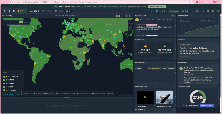Enter fullscreen mode from header icon
Viewport: 222px width, 114px height.
tap(208, 11)
